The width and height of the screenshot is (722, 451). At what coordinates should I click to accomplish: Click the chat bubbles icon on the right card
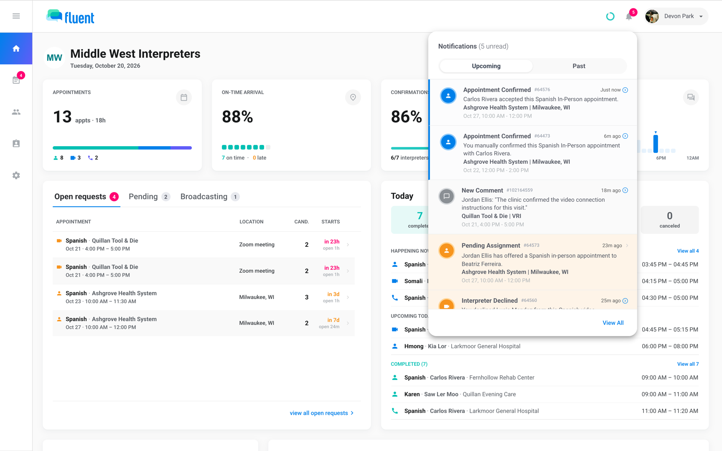click(x=691, y=97)
